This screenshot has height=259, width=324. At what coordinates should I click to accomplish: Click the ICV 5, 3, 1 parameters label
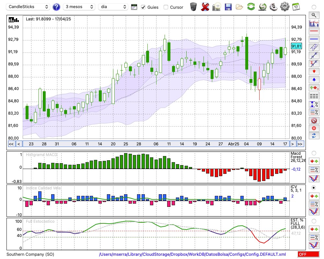coord(296,188)
